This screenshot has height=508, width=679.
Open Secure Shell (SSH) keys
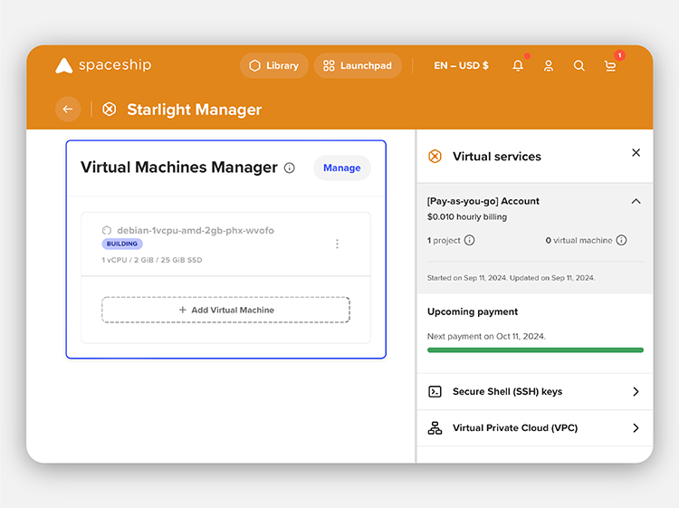535,391
